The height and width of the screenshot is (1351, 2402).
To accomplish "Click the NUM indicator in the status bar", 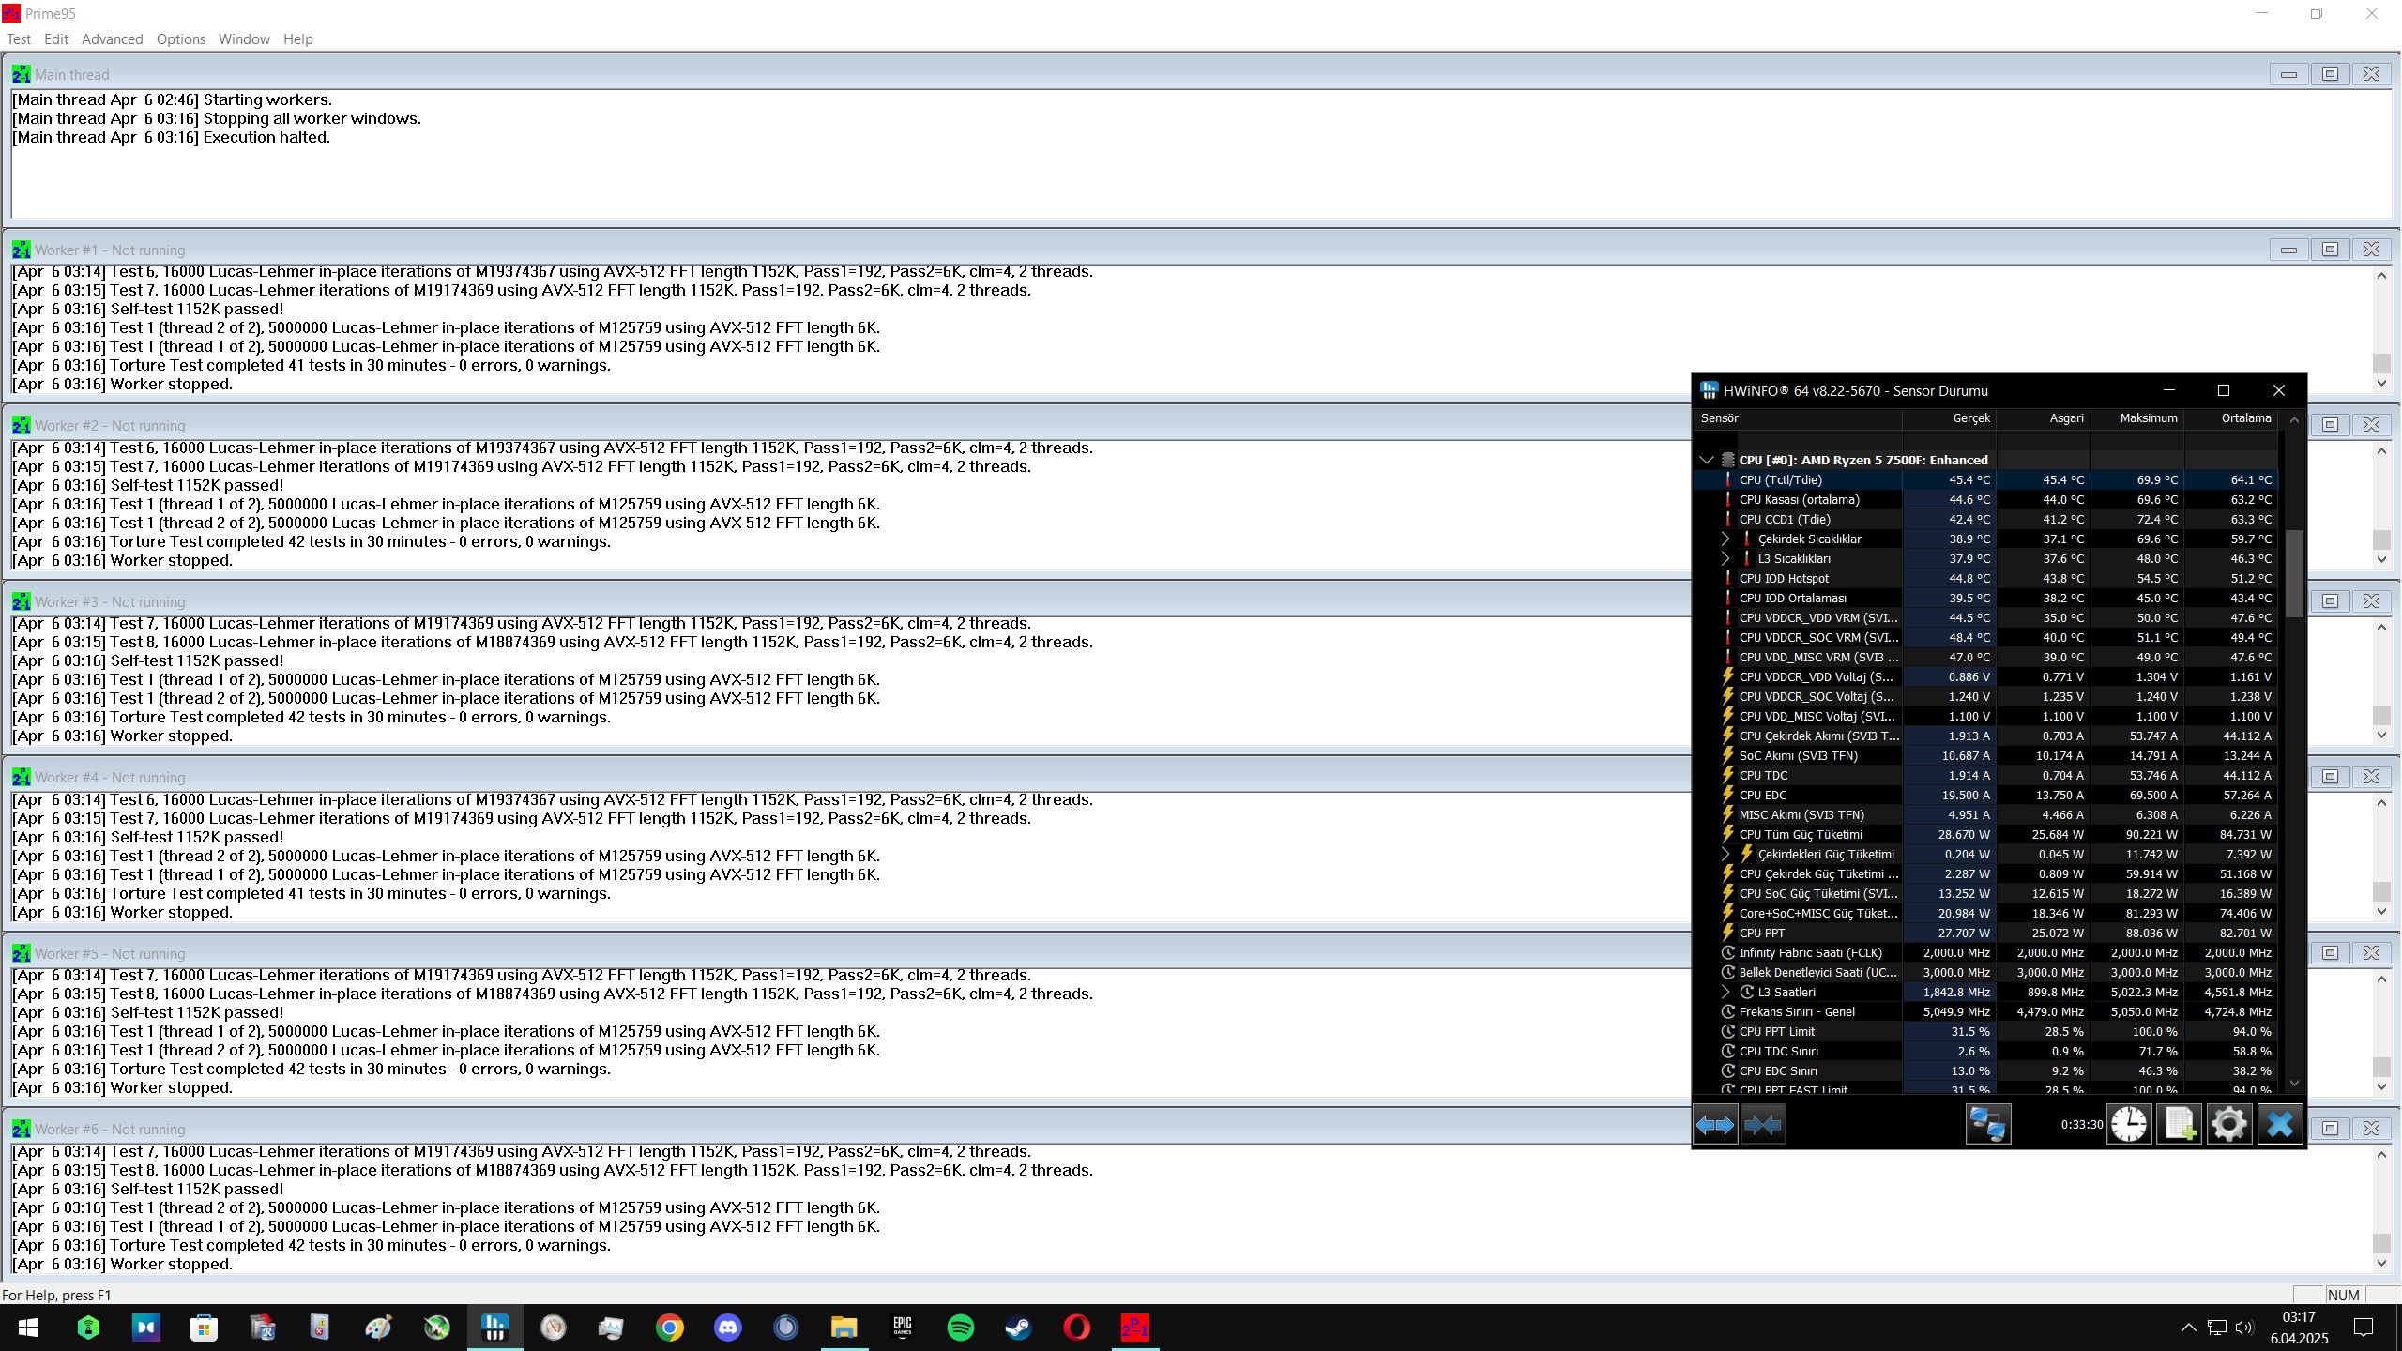I will [x=2343, y=1295].
